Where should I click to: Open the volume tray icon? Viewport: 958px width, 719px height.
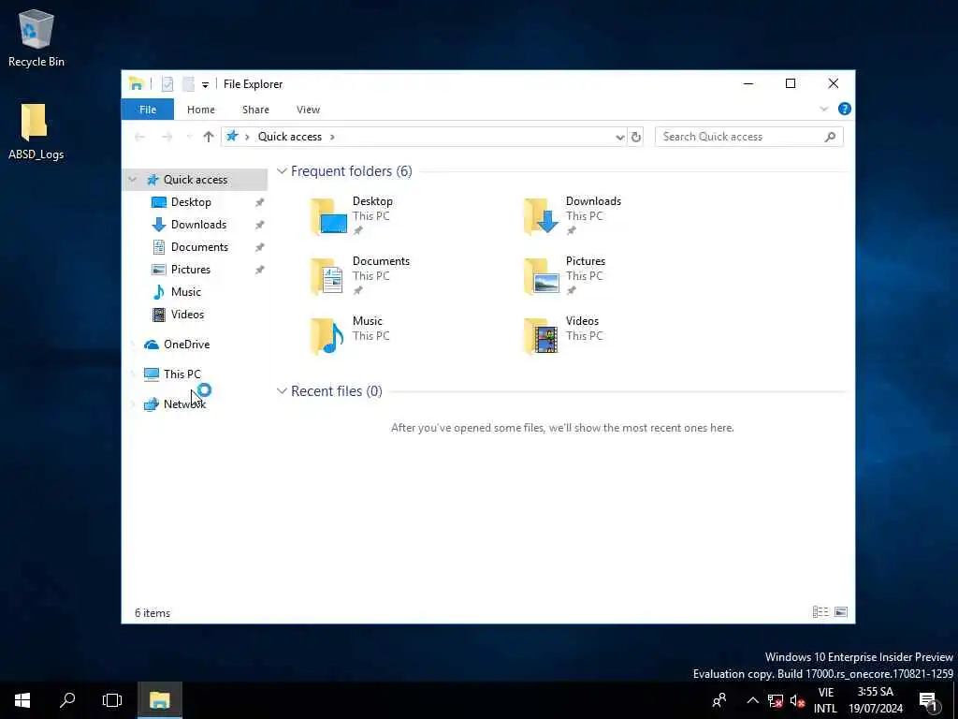[797, 700]
